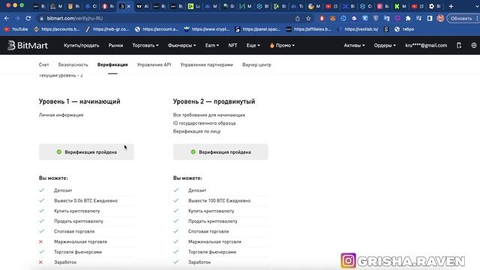Switch to the Управление API tab

154,64
